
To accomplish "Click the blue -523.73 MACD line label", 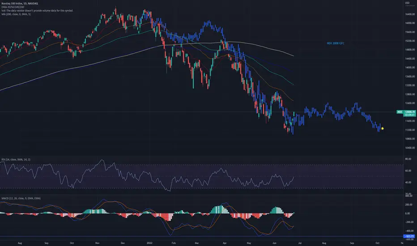I will (409, 236).
